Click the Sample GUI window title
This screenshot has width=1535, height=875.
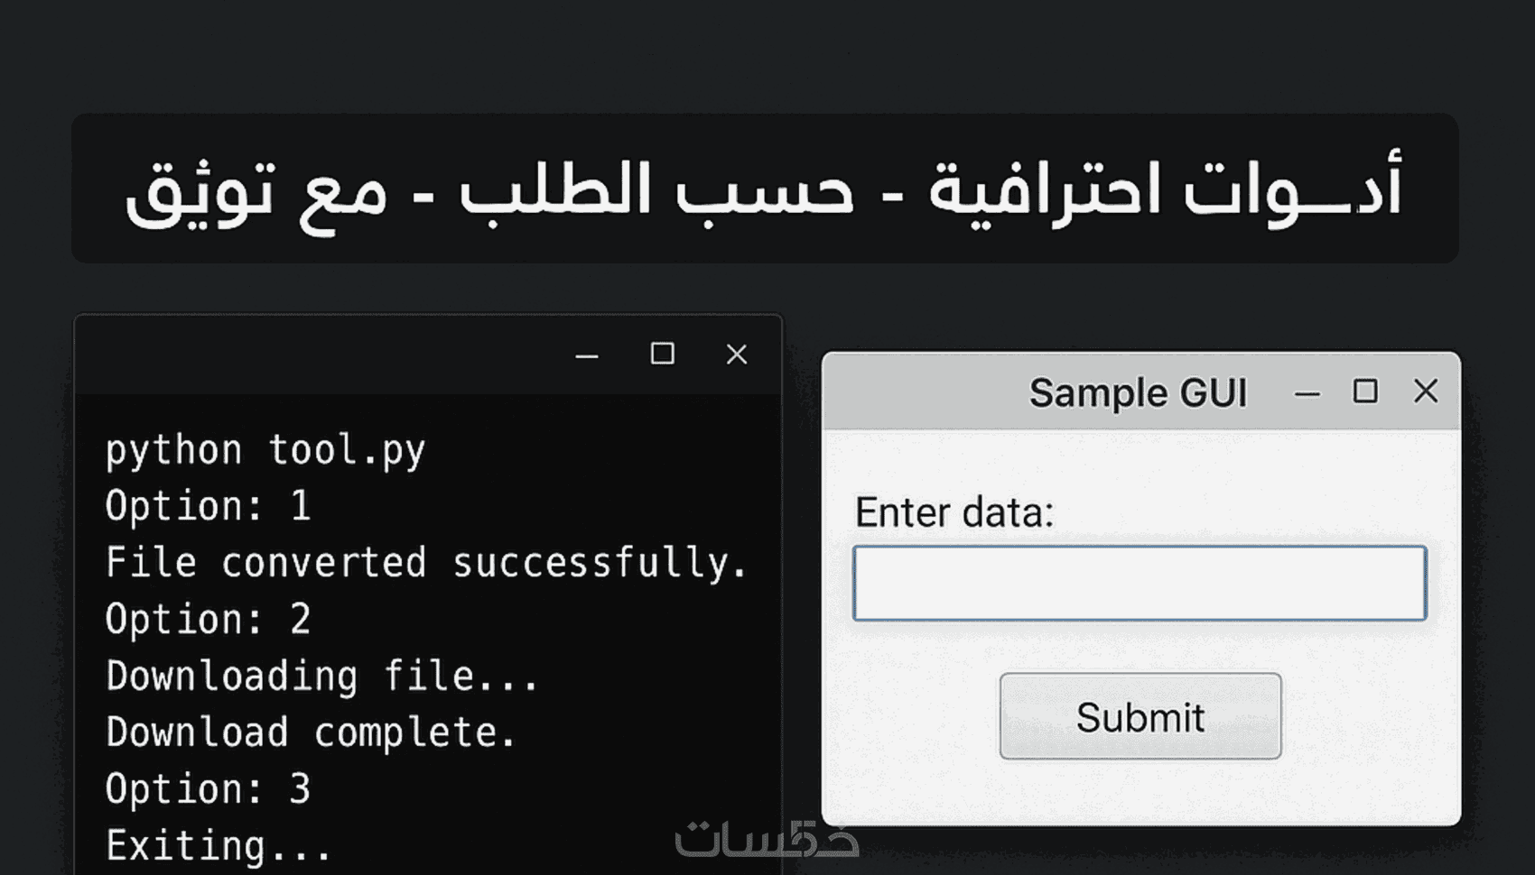[x=1138, y=393]
